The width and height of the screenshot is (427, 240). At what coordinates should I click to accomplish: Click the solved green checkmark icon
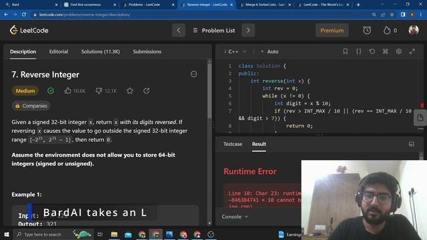pyautogui.click(x=51, y=91)
